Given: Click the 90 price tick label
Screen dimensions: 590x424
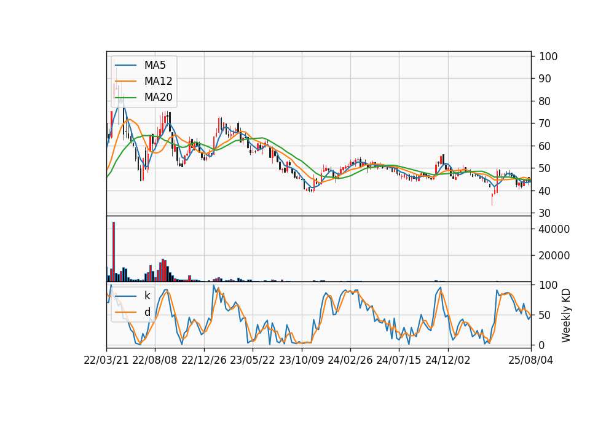Looking at the screenshot, I should (545, 79).
